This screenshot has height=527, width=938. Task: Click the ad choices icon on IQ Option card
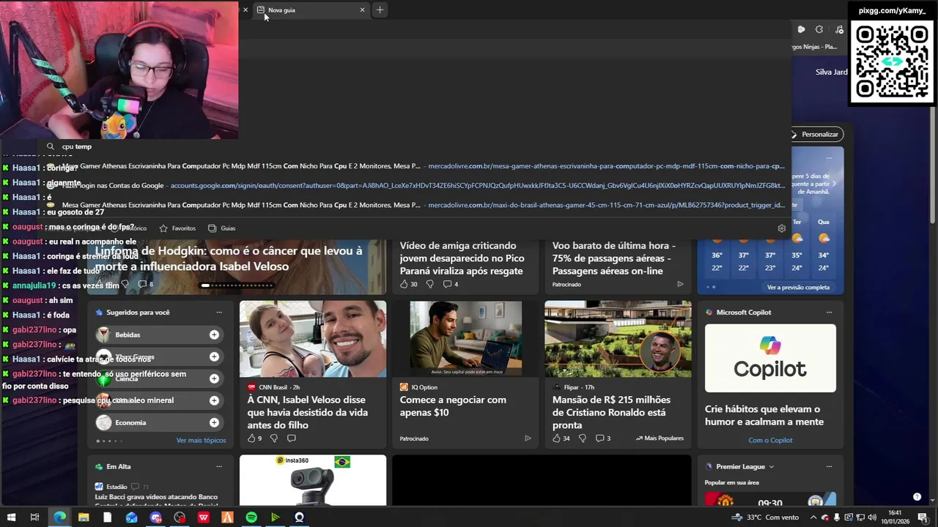point(528,438)
